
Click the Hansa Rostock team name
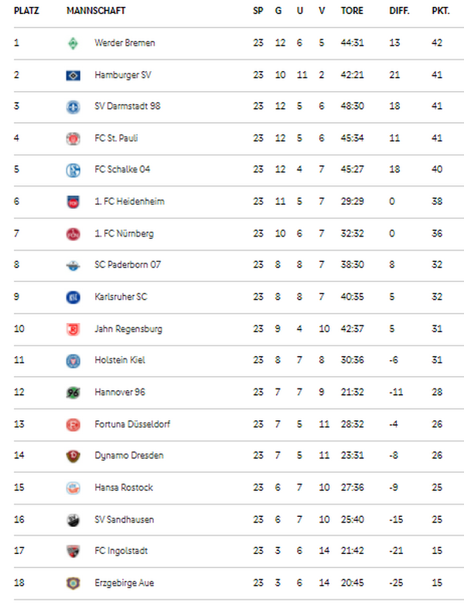click(x=124, y=488)
